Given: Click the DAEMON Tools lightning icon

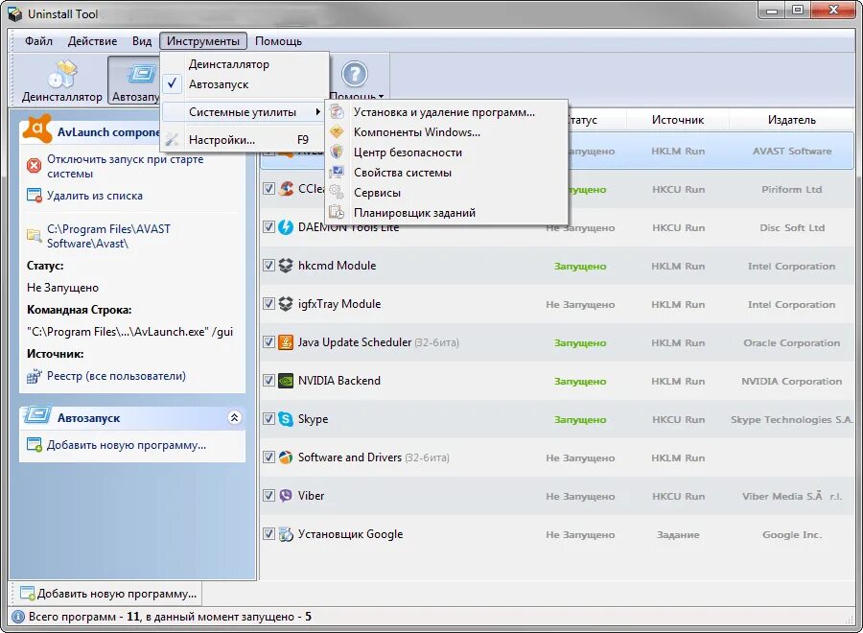Looking at the screenshot, I should 286,226.
